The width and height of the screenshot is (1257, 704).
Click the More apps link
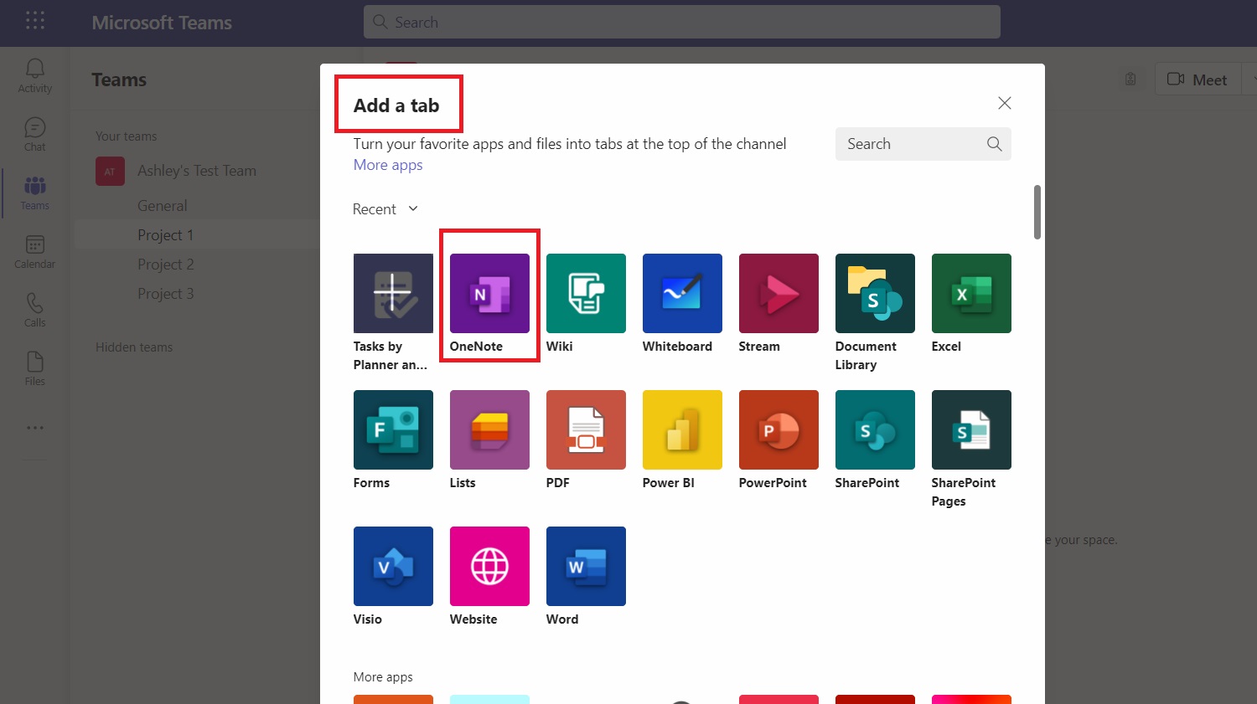click(x=388, y=165)
